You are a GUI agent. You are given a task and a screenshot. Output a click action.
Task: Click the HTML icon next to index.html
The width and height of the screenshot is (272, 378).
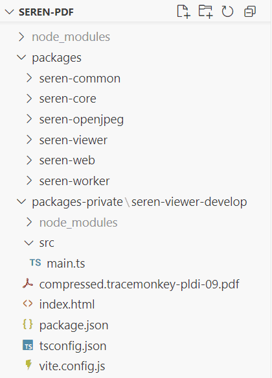(28, 303)
